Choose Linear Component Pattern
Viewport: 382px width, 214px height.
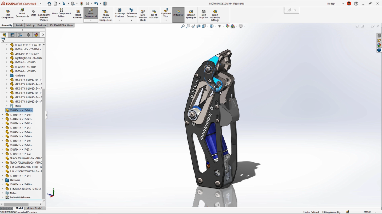pos(62,13)
